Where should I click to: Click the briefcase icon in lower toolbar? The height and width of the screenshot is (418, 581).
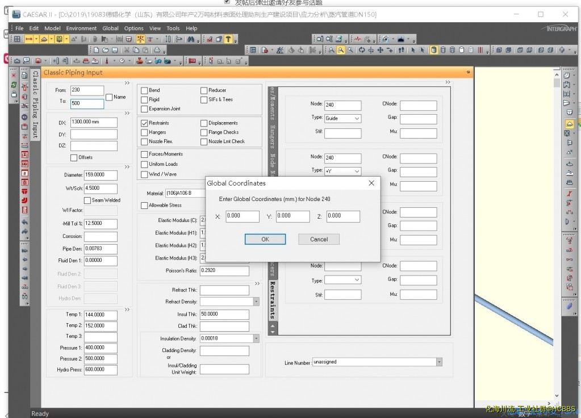tap(17, 61)
